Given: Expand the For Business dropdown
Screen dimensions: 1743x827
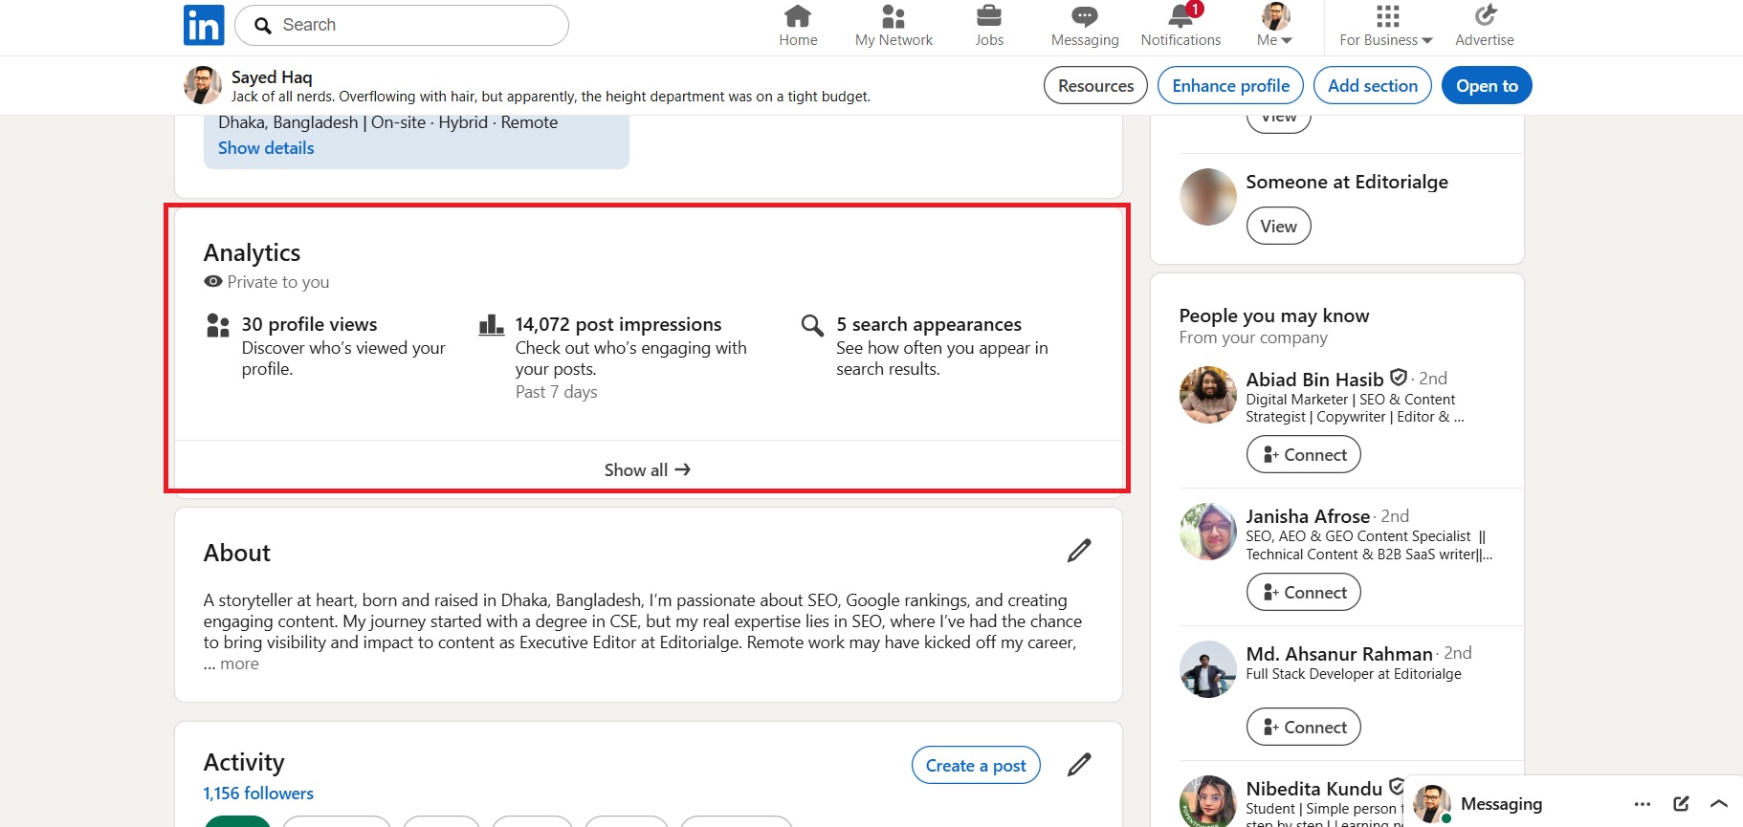Looking at the screenshot, I should point(1386,26).
